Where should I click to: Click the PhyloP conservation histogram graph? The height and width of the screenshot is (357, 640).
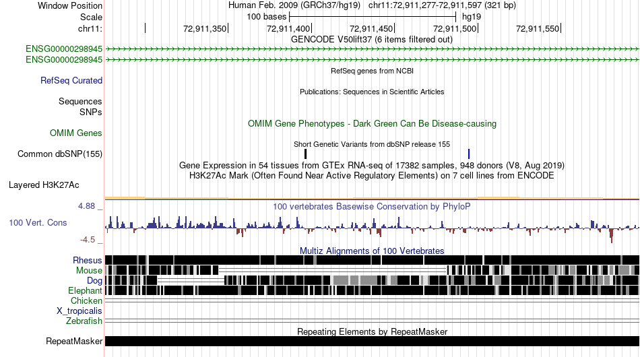pyautogui.click(x=372, y=228)
